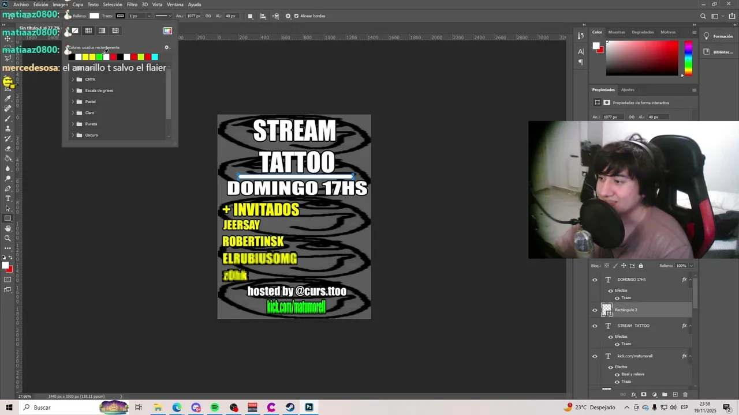This screenshot has width=739, height=415.
Task: Link width and height in options bar
Action: click(208, 16)
